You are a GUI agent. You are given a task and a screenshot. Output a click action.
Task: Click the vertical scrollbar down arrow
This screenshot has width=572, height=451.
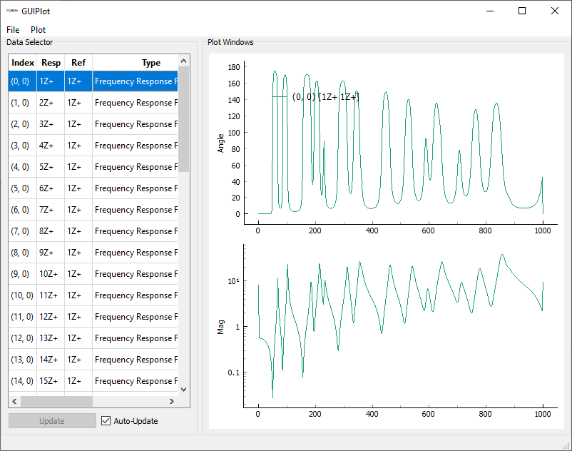point(183,390)
